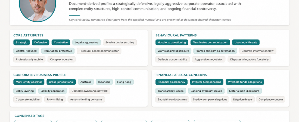
Task: Select the Financial discrepancy tag
Action: point(172,82)
